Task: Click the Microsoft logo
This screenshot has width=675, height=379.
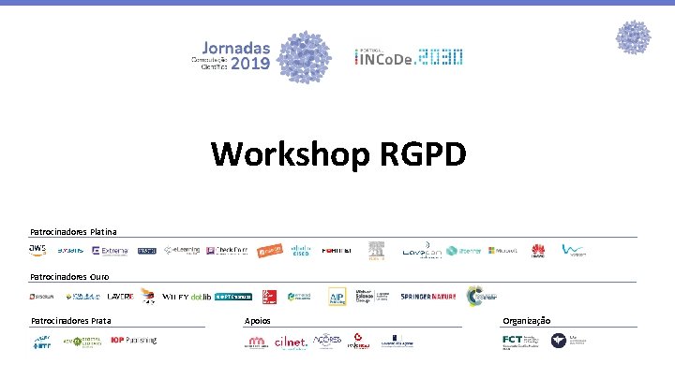Action: pyautogui.click(x=502, y=251)
